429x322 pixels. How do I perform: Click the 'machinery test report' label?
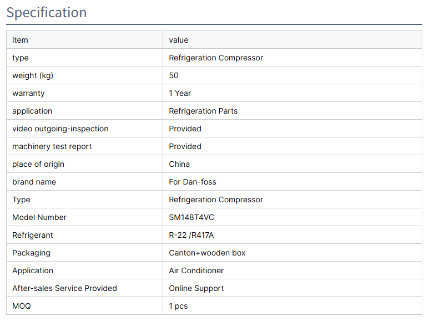tap(52, 146)
